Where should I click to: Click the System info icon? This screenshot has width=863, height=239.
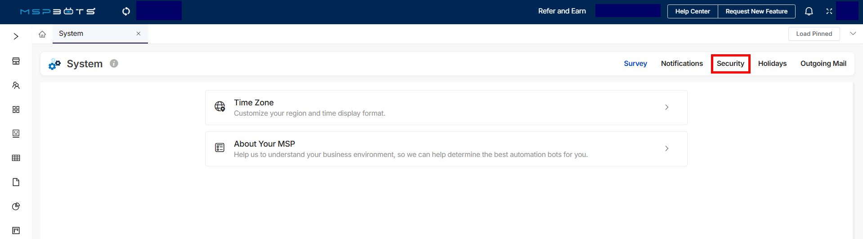(114, 64)
